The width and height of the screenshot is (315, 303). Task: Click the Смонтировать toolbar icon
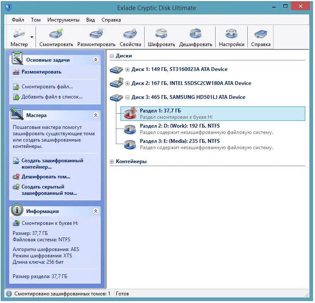(56, 33)
